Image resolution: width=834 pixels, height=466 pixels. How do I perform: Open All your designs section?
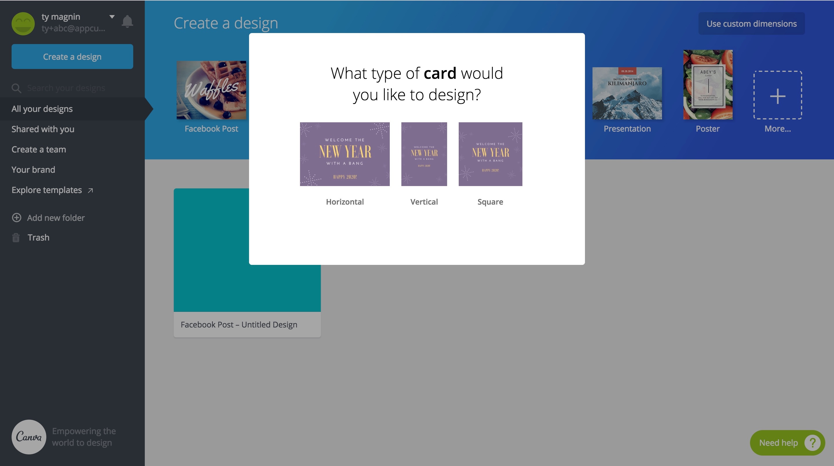pos(42,108)
